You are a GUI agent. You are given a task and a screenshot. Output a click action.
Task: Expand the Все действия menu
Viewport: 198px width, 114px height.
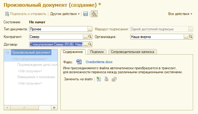coord(180,14)
